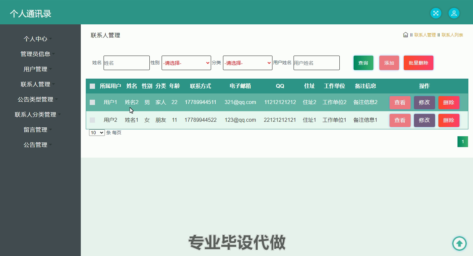Toggle fullscreen with the expand icon
This screenshot has height=256, width=473.
pos(436,13)
